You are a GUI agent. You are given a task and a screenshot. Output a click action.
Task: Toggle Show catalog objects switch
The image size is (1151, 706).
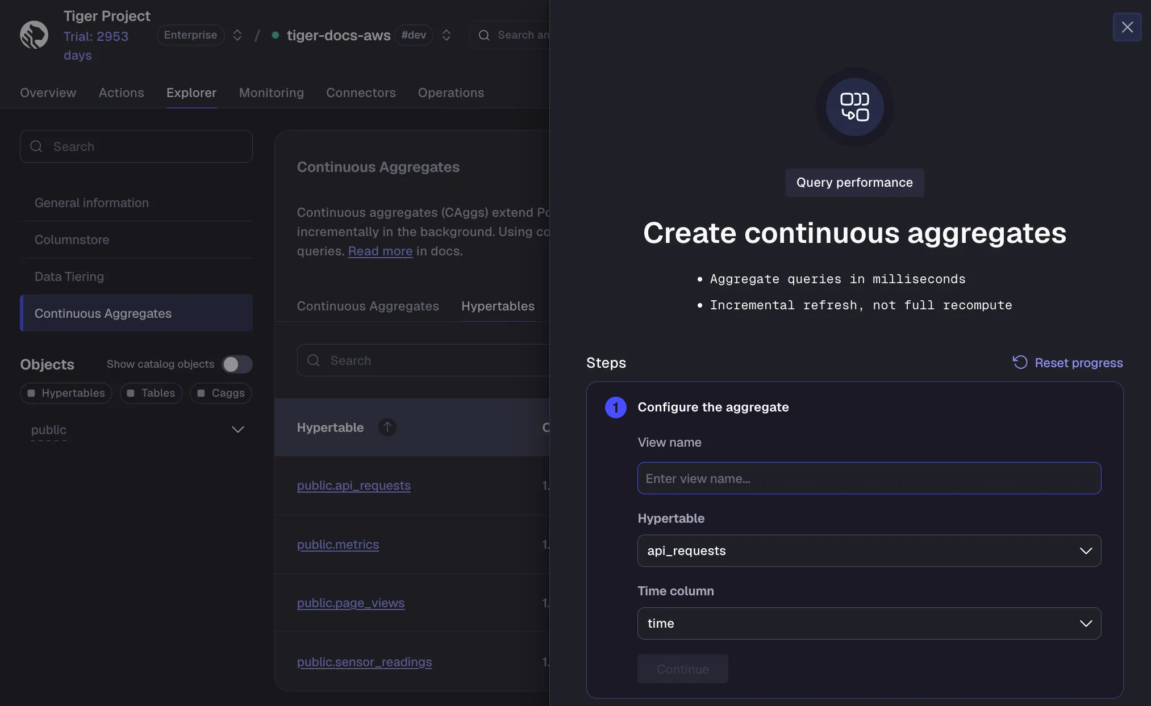pyautogui.click(x=237, y=364)
